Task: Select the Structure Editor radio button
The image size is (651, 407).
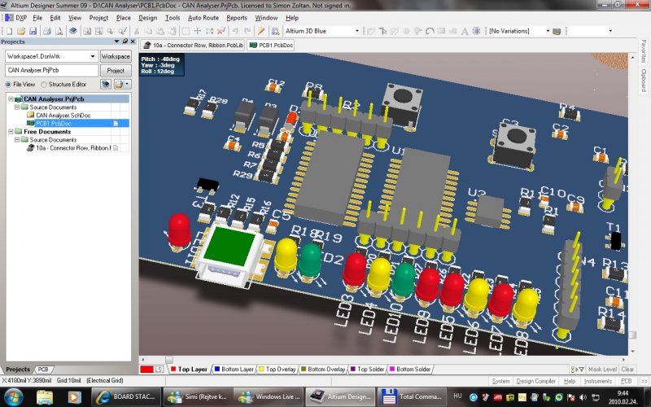Action: [x=44, y=85]
